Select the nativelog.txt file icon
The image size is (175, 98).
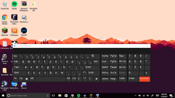[5, 45]
